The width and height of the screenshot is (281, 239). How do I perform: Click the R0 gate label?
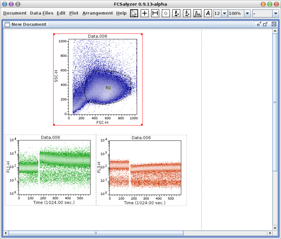pos(108,88)
